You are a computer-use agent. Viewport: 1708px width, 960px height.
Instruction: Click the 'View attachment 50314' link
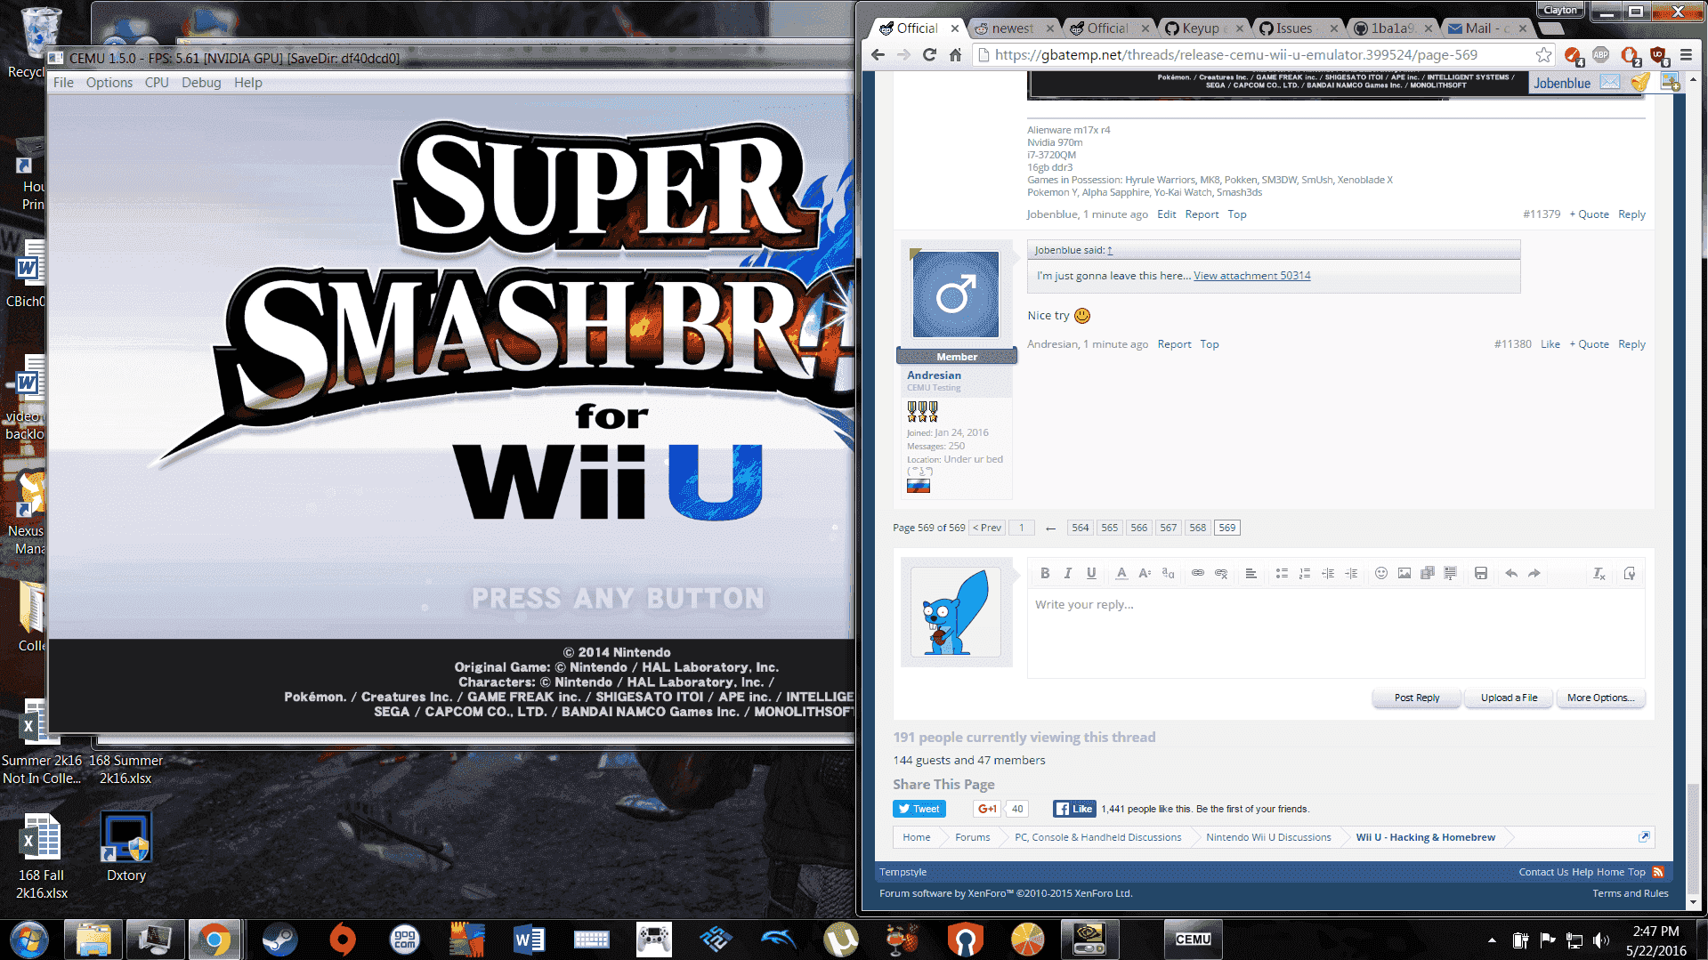click(1251, 276)
